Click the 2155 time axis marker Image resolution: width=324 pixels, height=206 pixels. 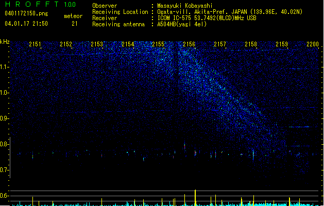click(x=158, y=44)
